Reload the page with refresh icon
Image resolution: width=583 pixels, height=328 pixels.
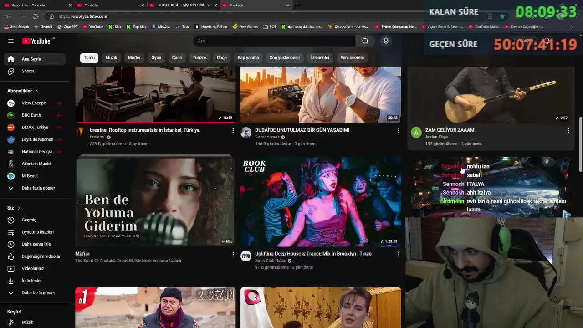(x=35, y=16)
